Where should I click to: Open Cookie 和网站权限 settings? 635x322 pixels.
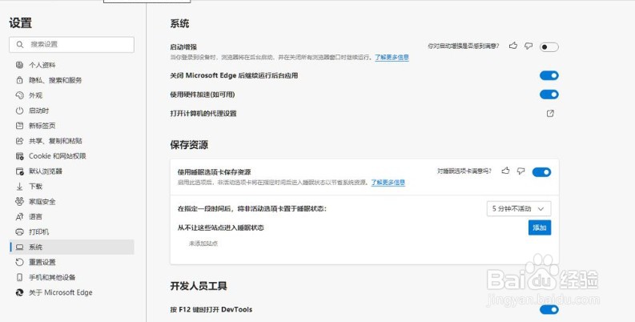pos(72,156)
